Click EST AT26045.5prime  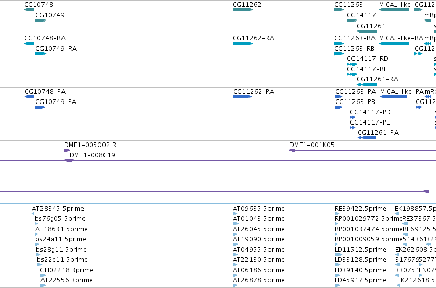(x=235, y=234)
